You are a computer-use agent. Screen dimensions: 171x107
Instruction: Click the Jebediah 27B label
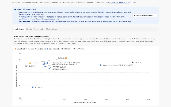[x=60, y=68]
